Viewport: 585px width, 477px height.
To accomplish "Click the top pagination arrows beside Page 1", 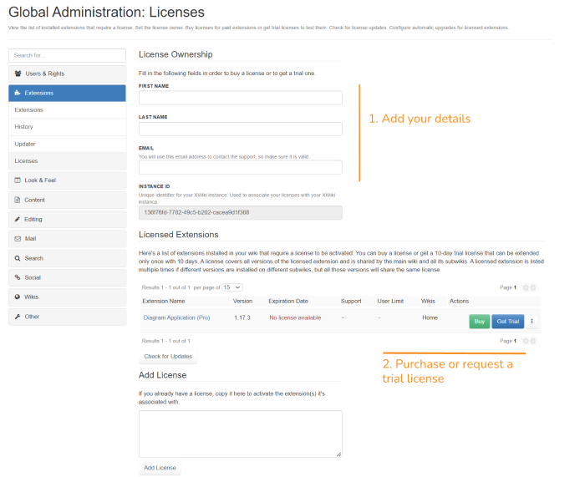I will pyautogui.click(x=529, y=287).
